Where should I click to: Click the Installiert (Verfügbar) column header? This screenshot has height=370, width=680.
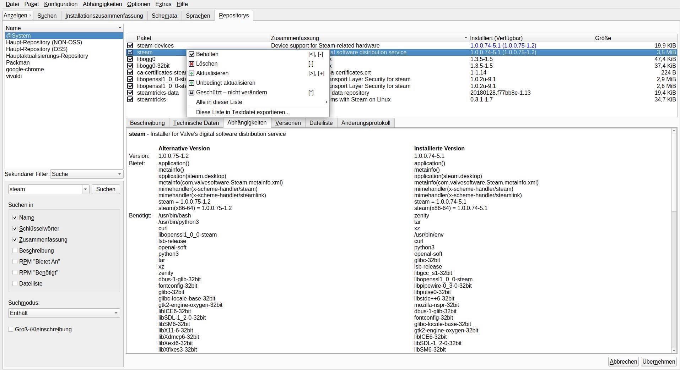click(531, 38)
